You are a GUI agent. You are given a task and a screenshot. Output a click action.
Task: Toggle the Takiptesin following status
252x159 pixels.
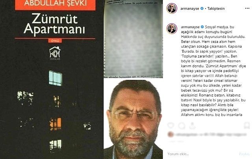(216, 9)
